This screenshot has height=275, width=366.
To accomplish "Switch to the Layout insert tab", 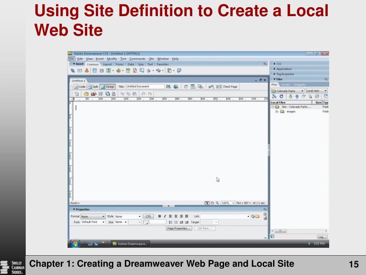I will pyautogui.click(x=107, y=64).
